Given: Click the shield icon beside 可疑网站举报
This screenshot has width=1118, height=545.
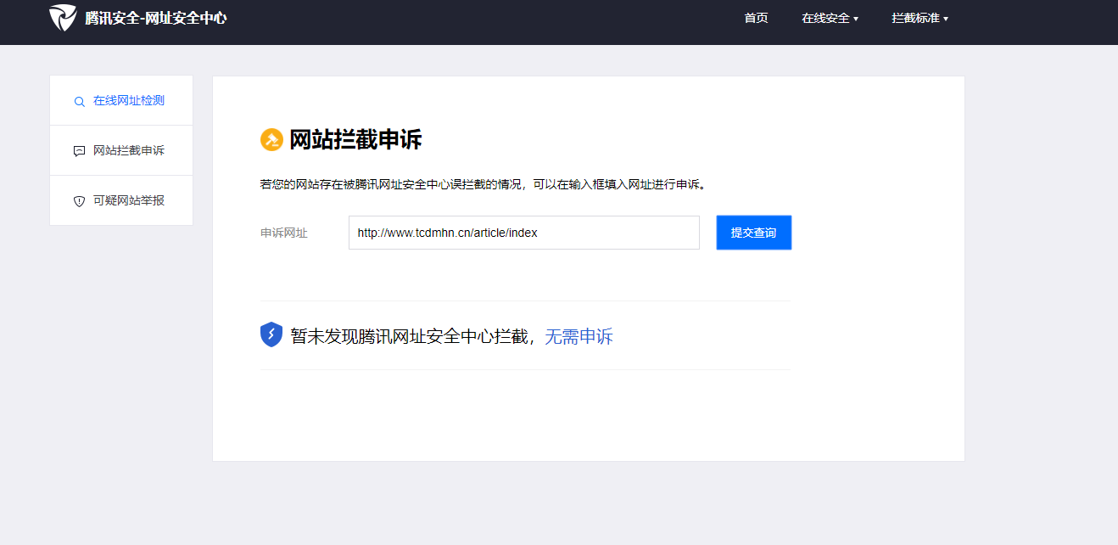Looking at the screenshot, I should [x=80, y=201].
